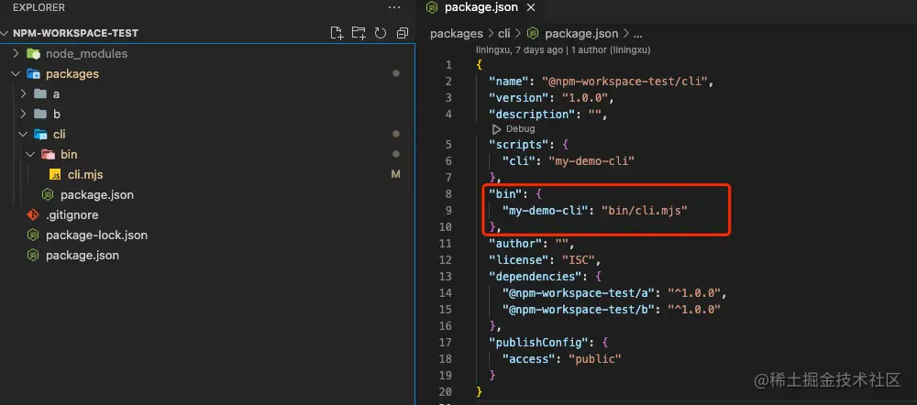
Task: Click the node icon beside package-lock.json
Action: (x=33, y=235)
